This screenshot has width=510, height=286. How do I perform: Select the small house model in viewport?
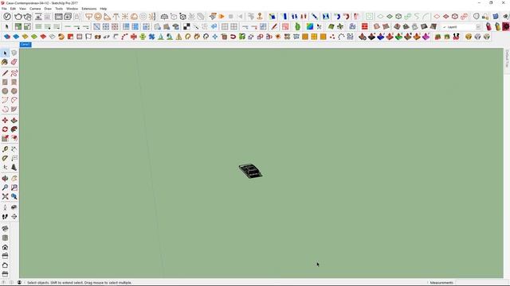point(250,171)
